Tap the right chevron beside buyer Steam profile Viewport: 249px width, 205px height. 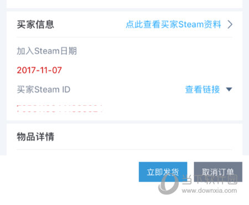[x=230, y=24]
